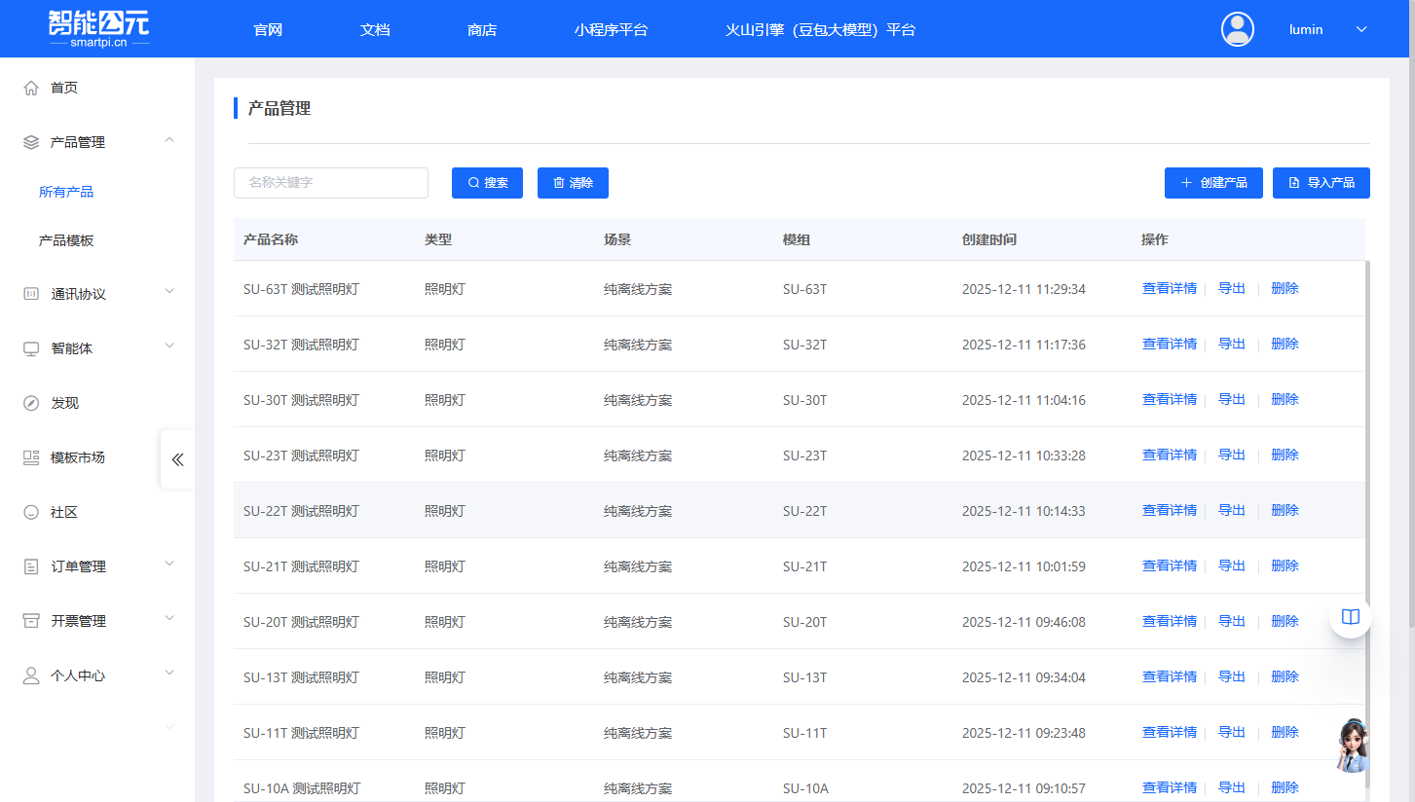This screenshot has width=1415, height=802.
Task: Select Product Templates in sidebar
Action: point(66,240)
